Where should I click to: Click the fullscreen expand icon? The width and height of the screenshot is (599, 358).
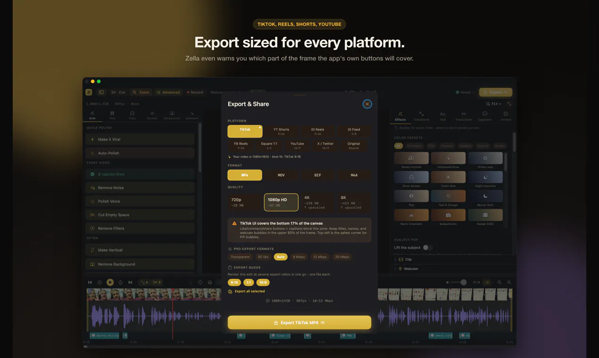click(x=509, y=104)
